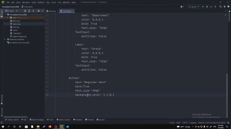
Task: Open the View menu
Action: click(x=18, y=3)
